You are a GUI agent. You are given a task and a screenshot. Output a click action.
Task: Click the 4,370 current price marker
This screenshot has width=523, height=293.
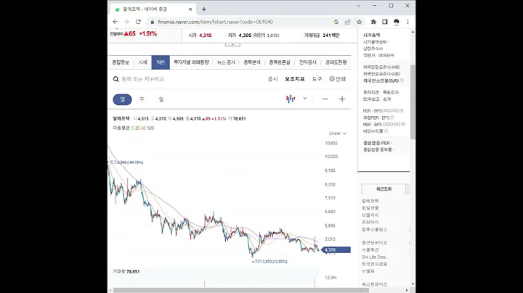[336, 249]
